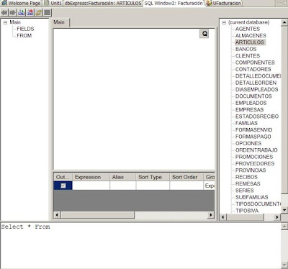
Task: Click the back arrow toolbar icon
Action: coord(4,12)
